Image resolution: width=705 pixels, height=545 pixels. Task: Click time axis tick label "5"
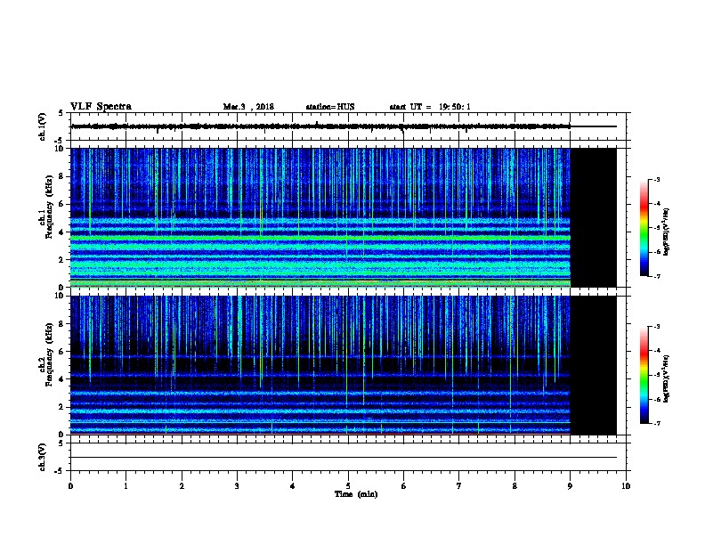(348, 486)
